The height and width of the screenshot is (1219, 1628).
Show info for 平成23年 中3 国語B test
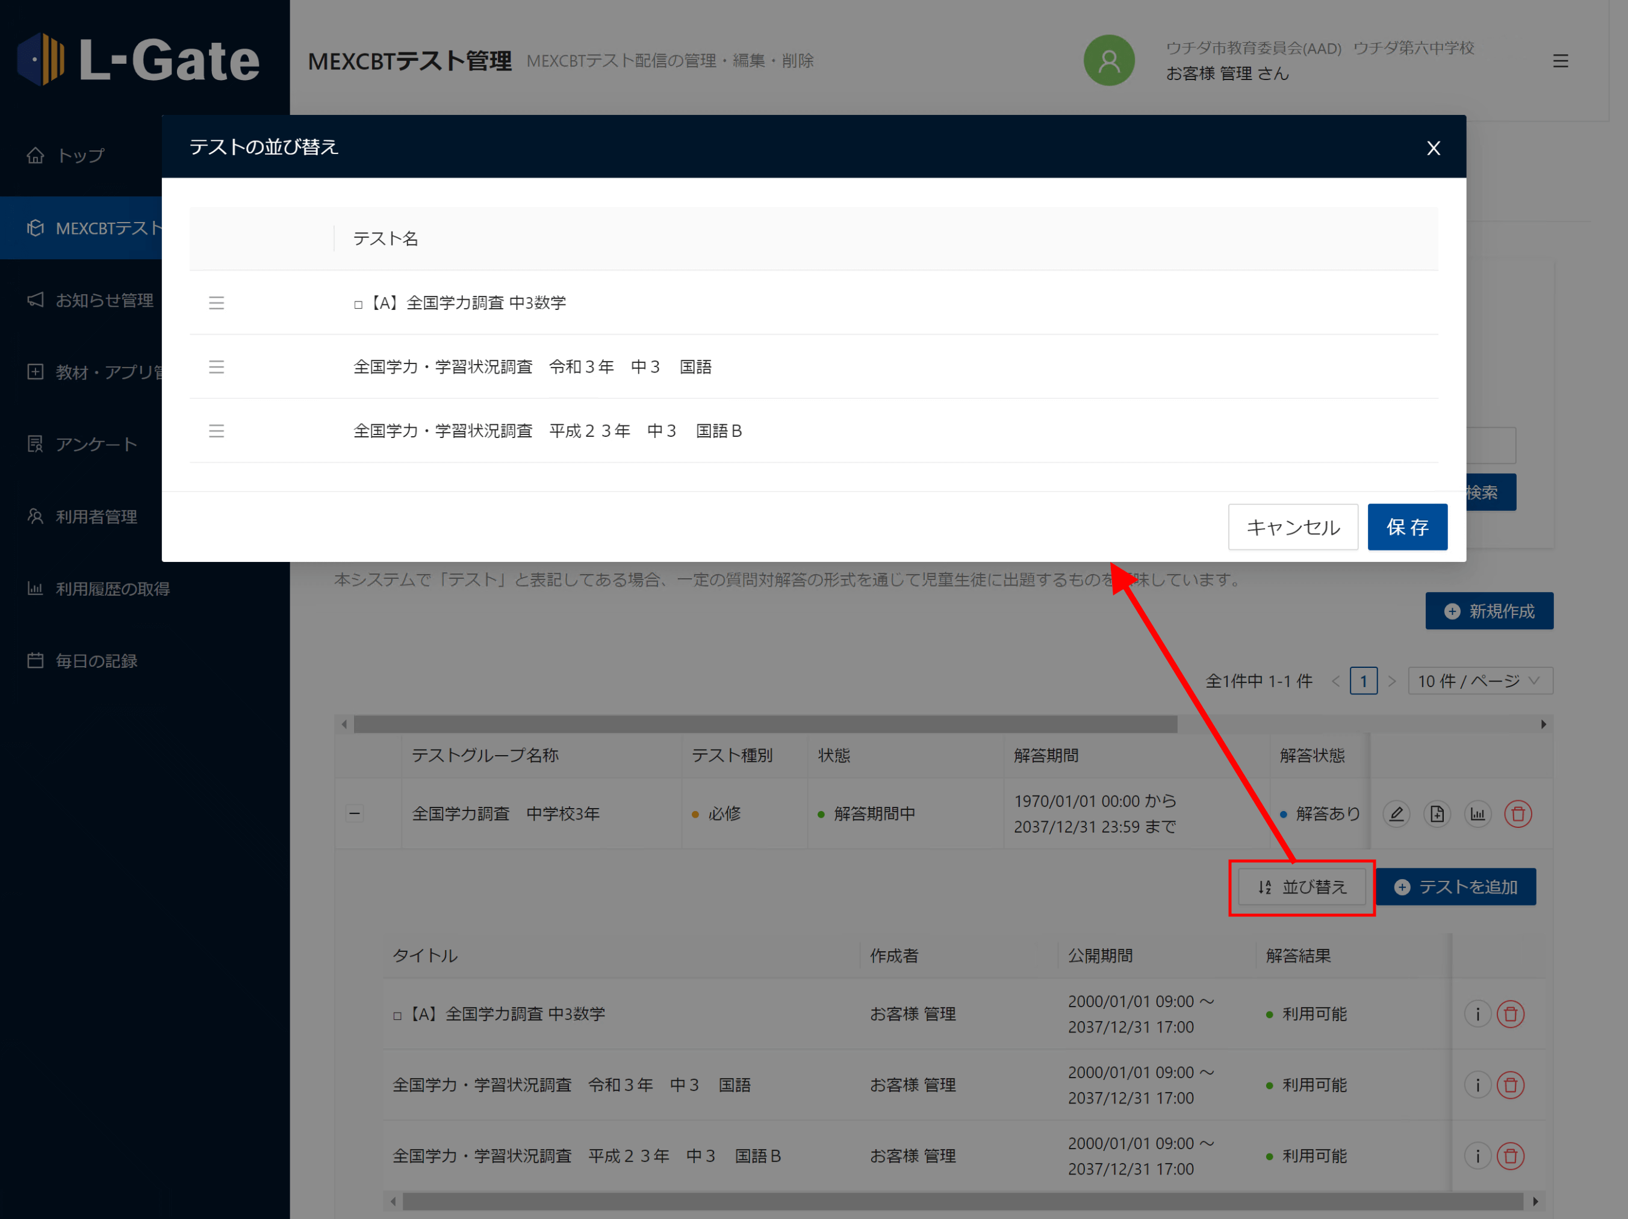click(1477, 1156)
